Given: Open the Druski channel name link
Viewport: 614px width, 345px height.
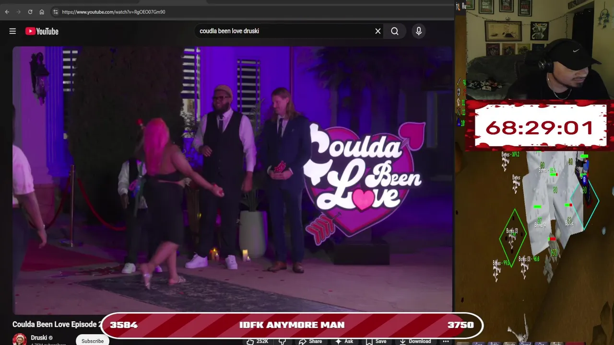Looking at the screenshot, I should pos(39,338).
